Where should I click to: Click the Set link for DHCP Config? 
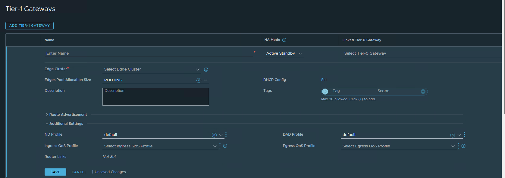coord(324,80)
